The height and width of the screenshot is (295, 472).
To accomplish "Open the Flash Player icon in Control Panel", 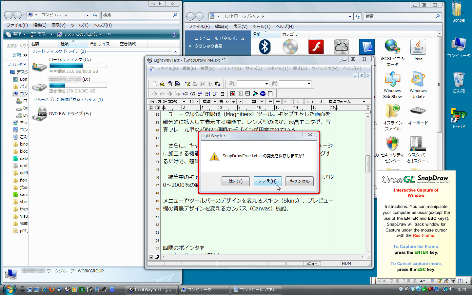I will [316, 47].
